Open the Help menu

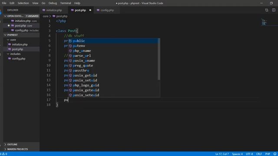coord(77,3)
